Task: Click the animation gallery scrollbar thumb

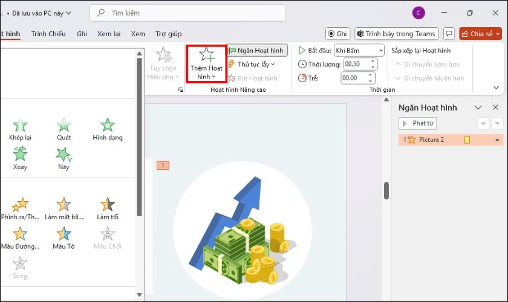Action: [x=139, y=137]
